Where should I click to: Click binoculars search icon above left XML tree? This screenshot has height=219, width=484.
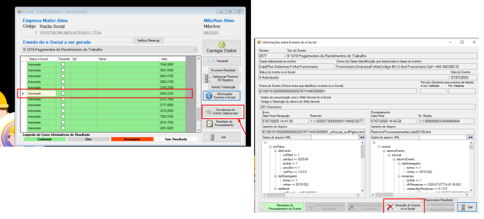(x=362, y=138)
